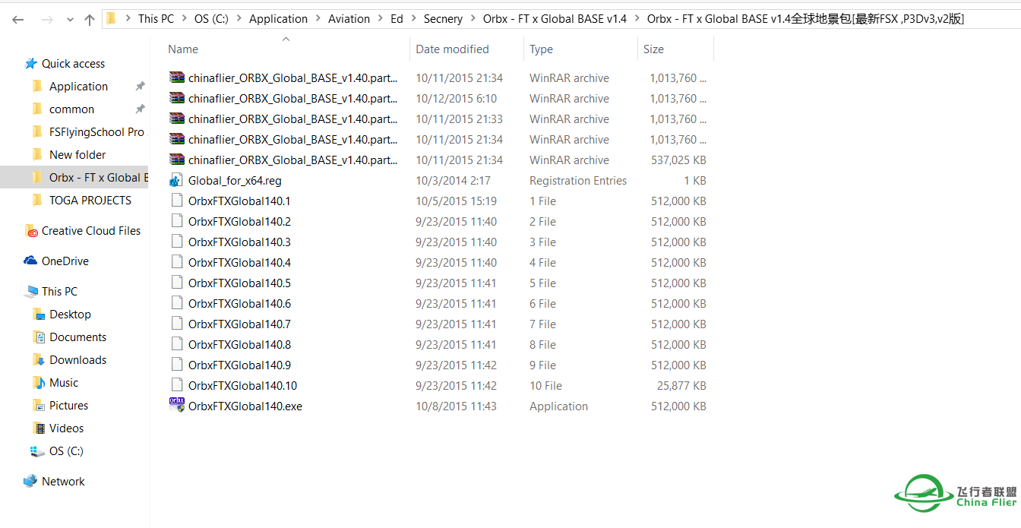Select the Quick access star icon
1021x528 pixels.
point(31,64)
